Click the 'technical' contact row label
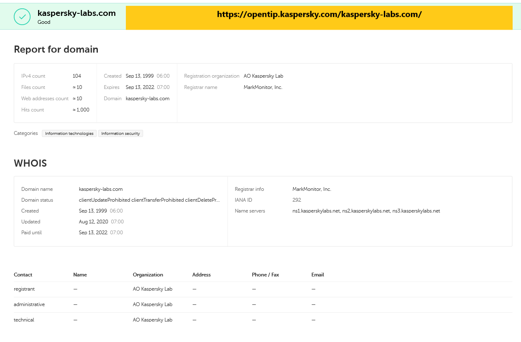This screenshot has width=521, height=342. (x=24, y=320)
